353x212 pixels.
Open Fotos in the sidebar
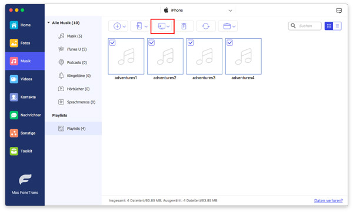[x=25, y=43]
